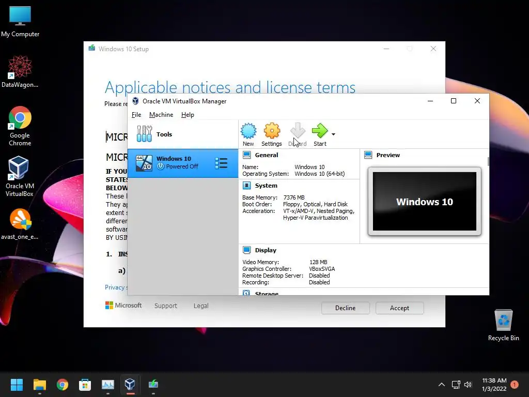Click the VirtualBox taskbar icon
529x397 pixels.
click(x=130, y=385)
